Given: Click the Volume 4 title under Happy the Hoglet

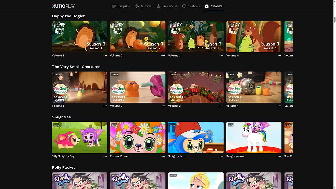Looking at the screenshot, I should [232, 55].
